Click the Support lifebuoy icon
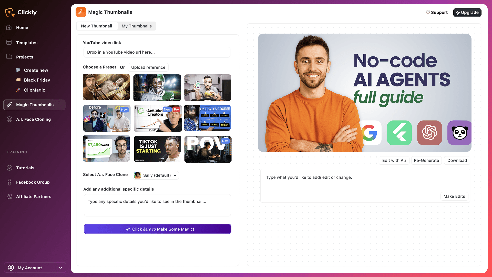This screenshot has width=492, height=277. [x=428, y=12]
